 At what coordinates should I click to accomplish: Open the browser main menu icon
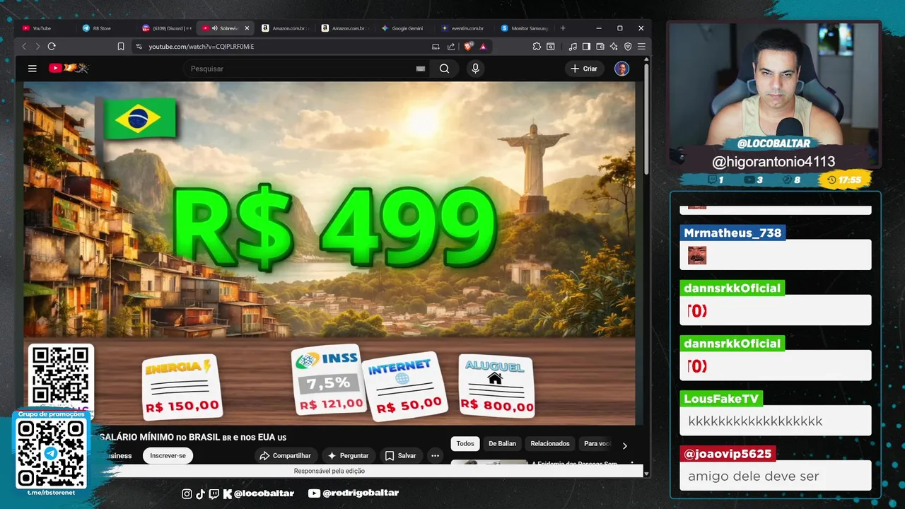click(641, 47)
